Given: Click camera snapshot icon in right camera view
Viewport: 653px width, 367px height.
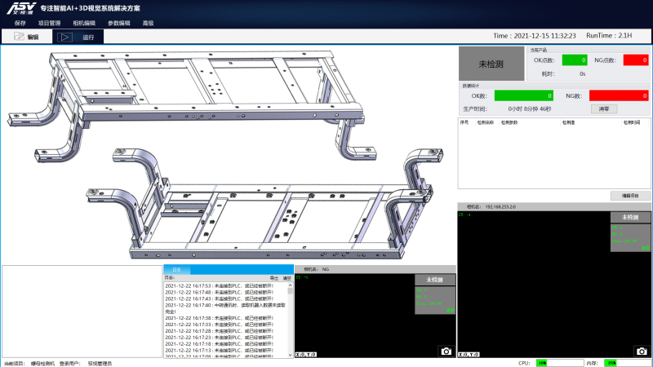Looking at the screenshot, I should point(642,351).
